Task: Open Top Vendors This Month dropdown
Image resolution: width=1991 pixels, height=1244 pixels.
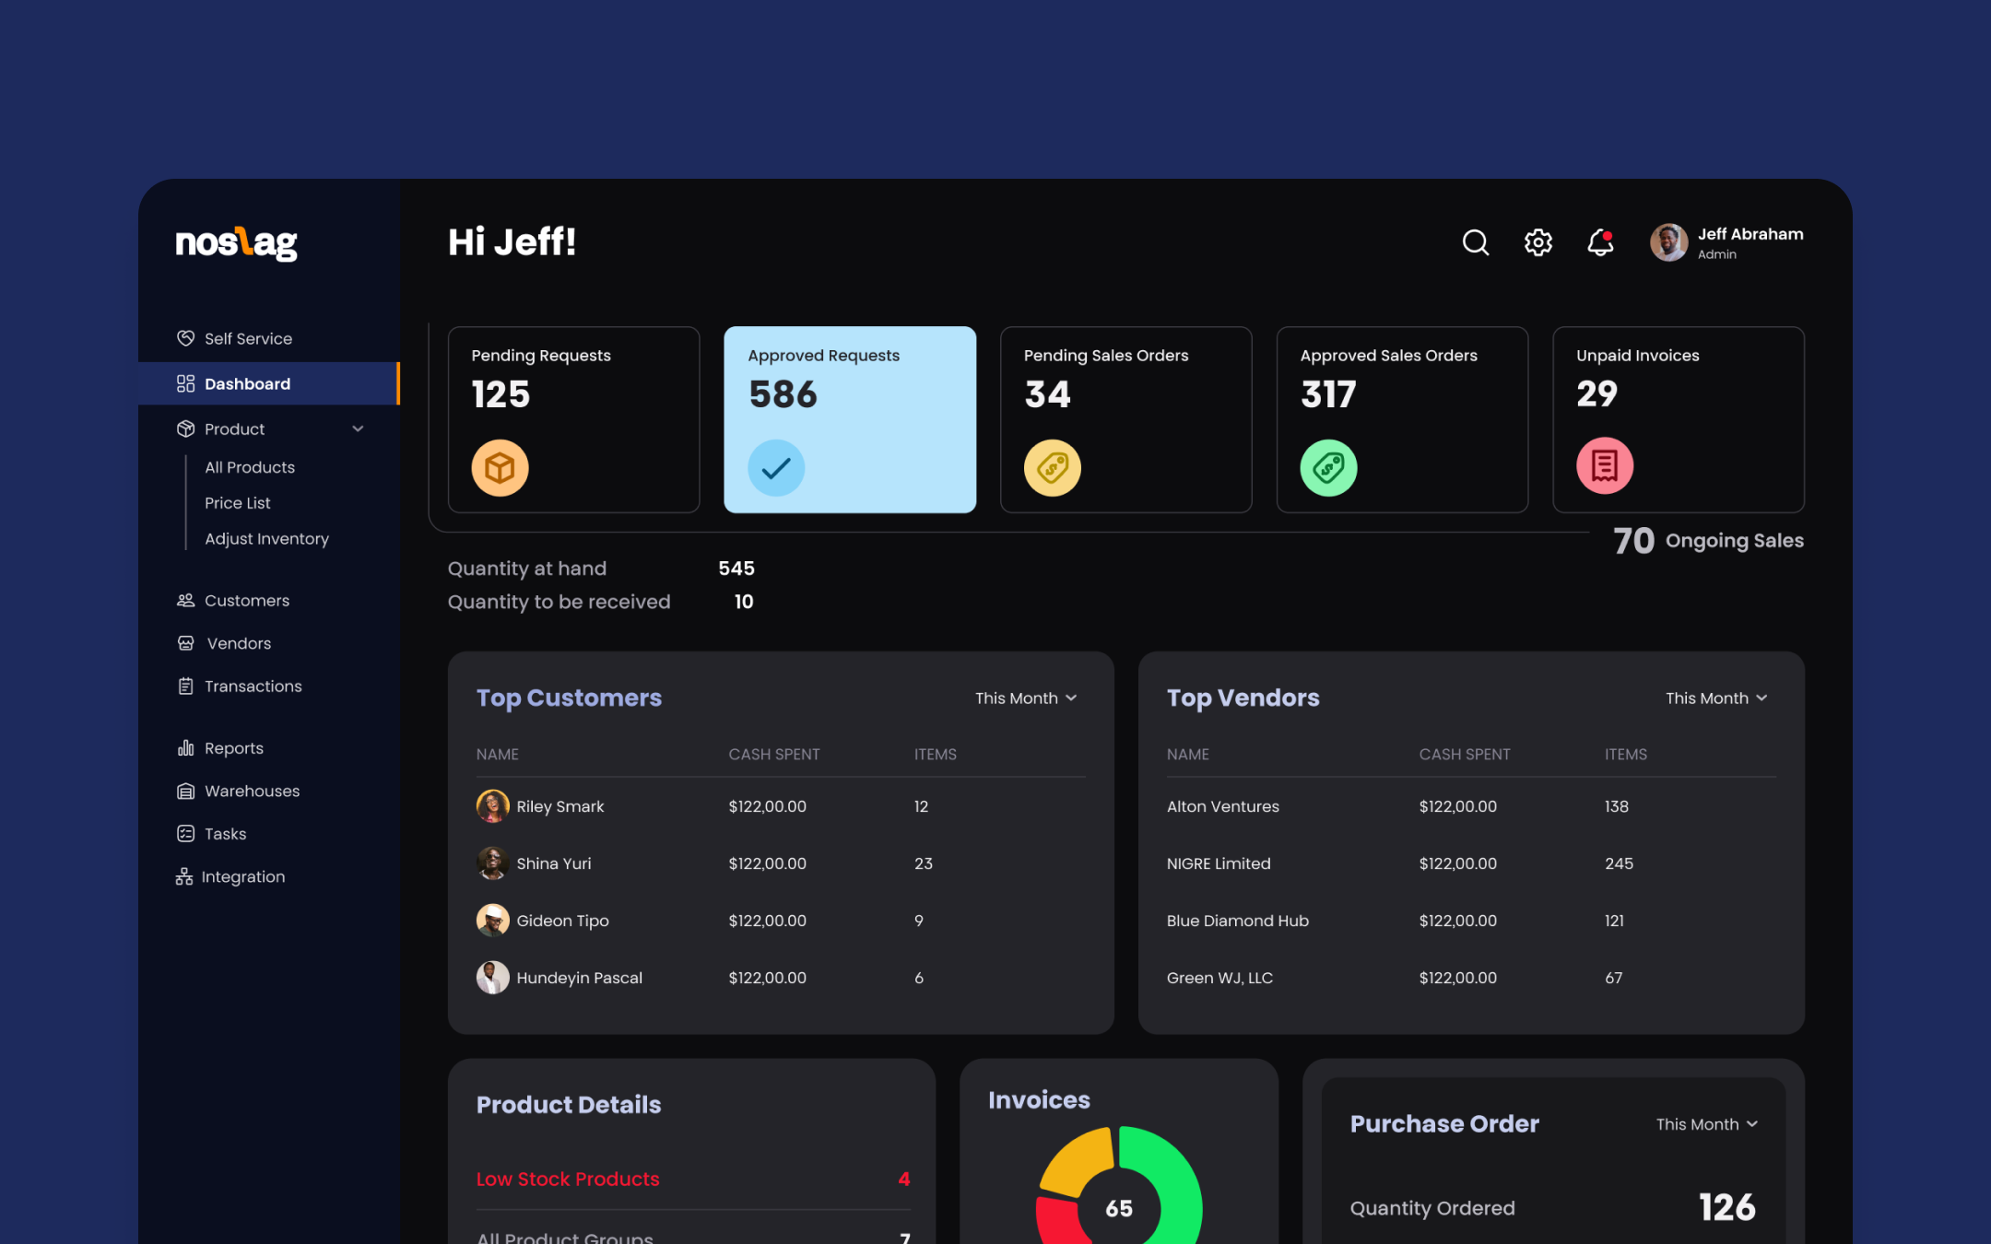Action: (1716, 698)
